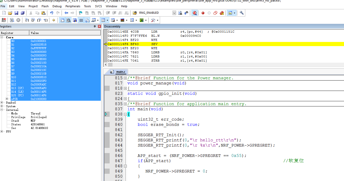Expand the Banked register group
Screen dimensions: 344x181
click(x=2, y=103)
